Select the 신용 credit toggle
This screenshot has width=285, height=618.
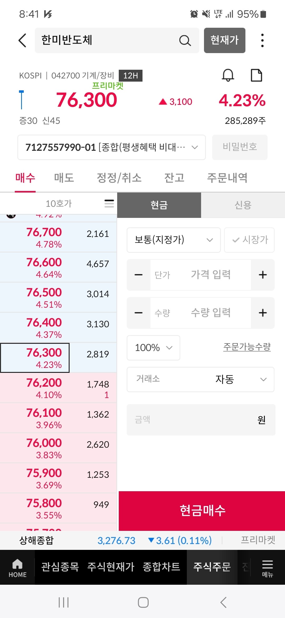click(x=243, y=205)
